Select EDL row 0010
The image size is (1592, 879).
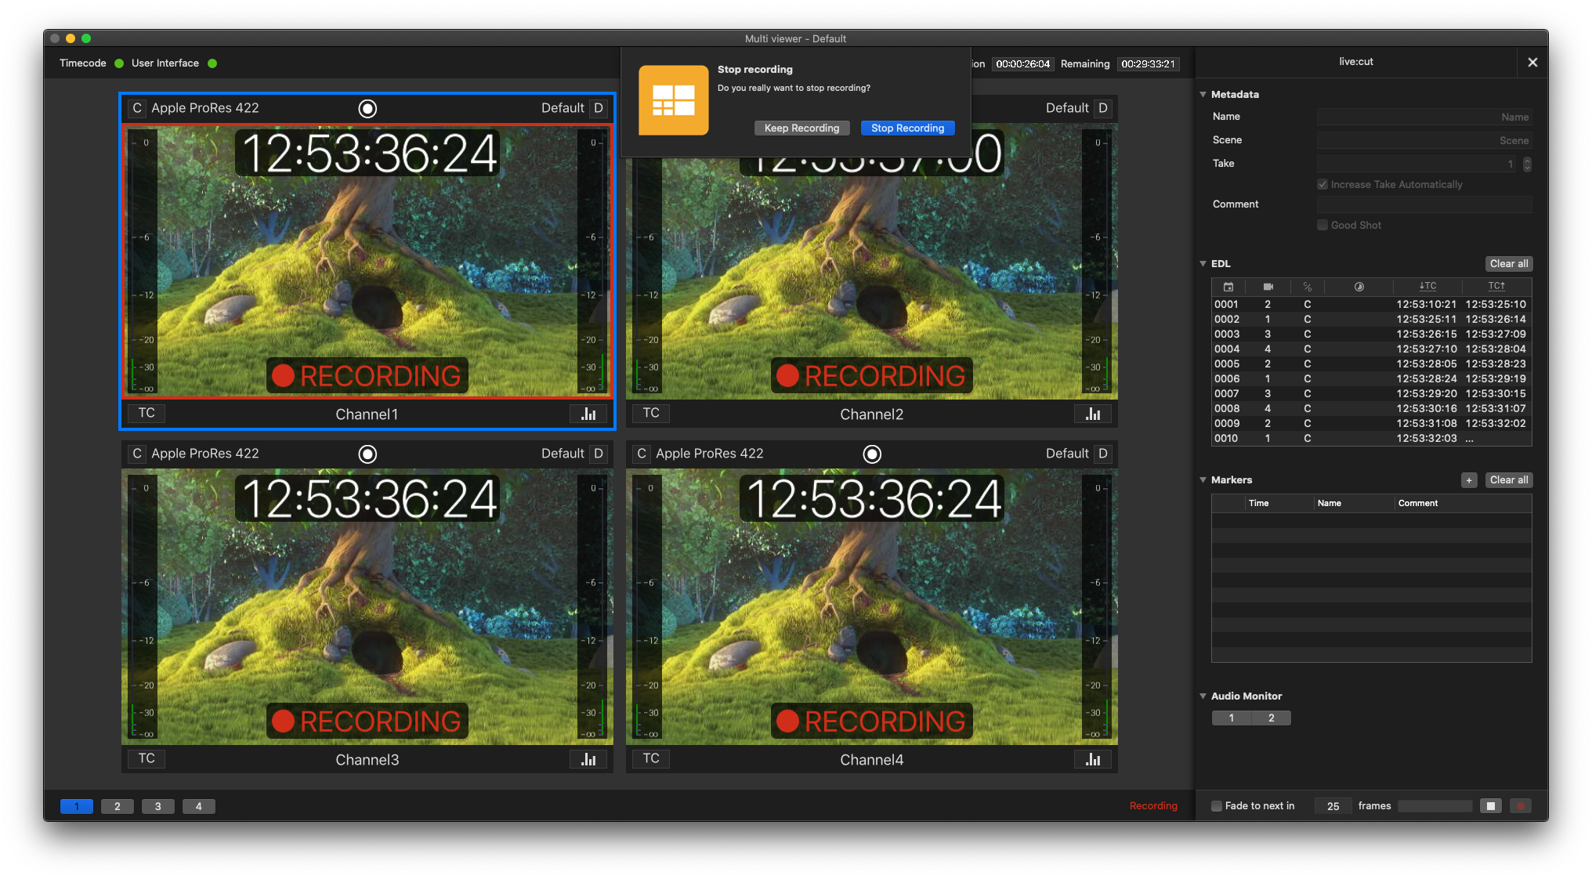[x=1371, y=439]
